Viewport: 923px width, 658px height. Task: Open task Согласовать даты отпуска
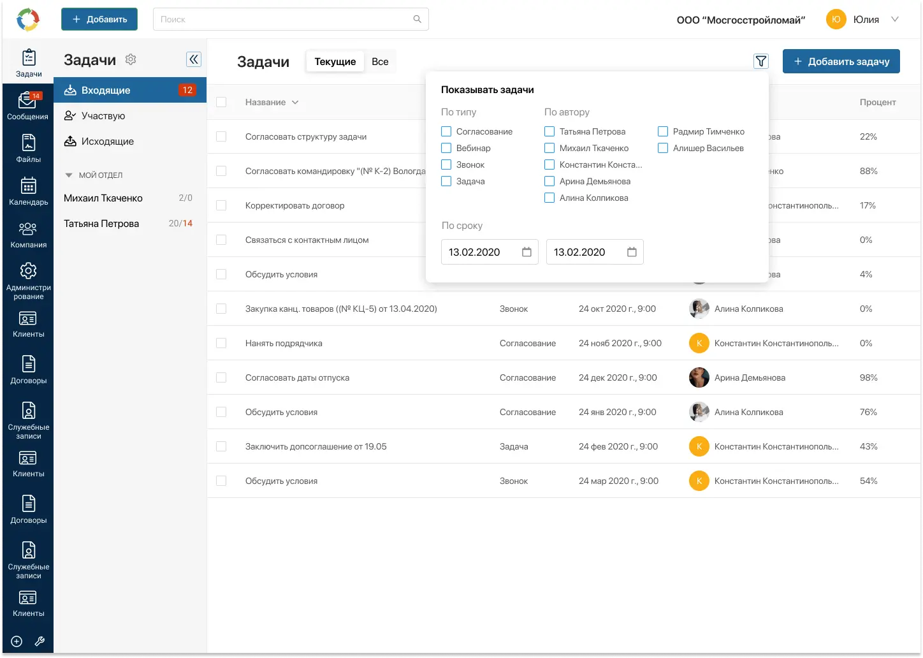298,377
